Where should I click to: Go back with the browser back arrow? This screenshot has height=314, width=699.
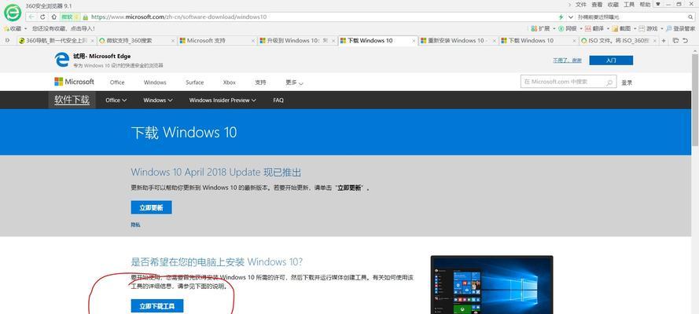(31, 17)
